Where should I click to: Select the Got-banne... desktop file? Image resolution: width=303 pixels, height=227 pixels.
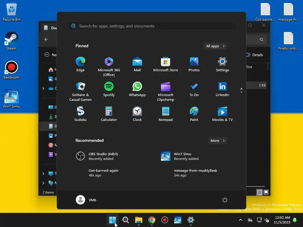tap(265, 12)
